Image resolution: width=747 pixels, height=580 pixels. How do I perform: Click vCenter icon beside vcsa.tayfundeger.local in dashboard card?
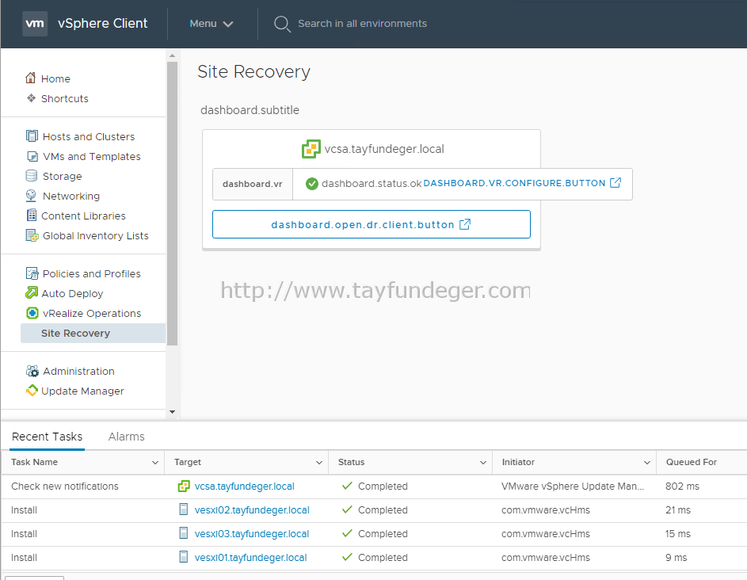(311, 149)
